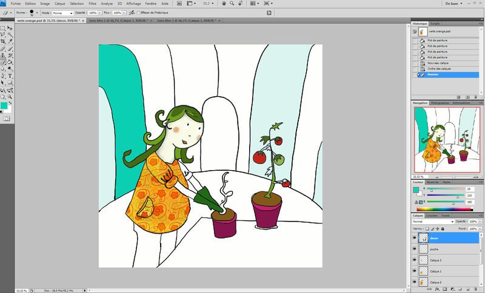The height and width of the screenshot is (293, 485).
Task: Open the 'De base' workspace dropdown
Action: [453, 4]
